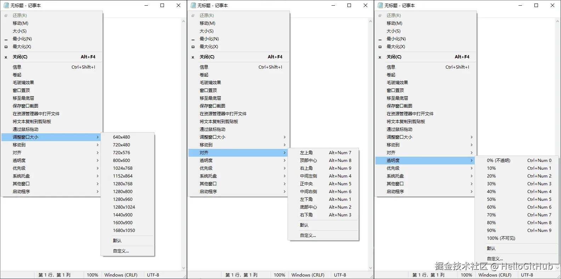Open 信息 entry in the left window menu
Image resolution: width=561 pixels, height=279 pixels.
click(x=52, y=67)
